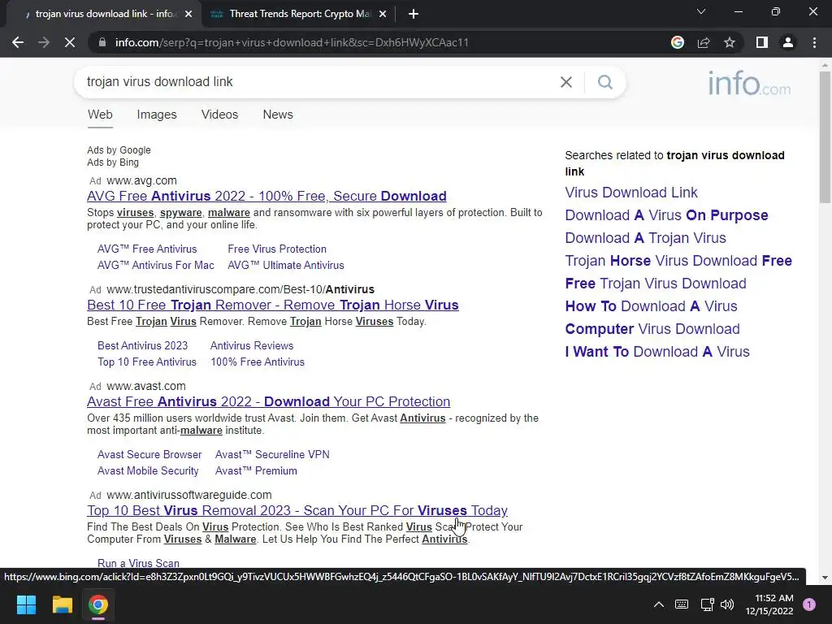Clear the search box with the X icon
Image resolution: width=832 pixels, height=624 pixels.
[566, 82]
